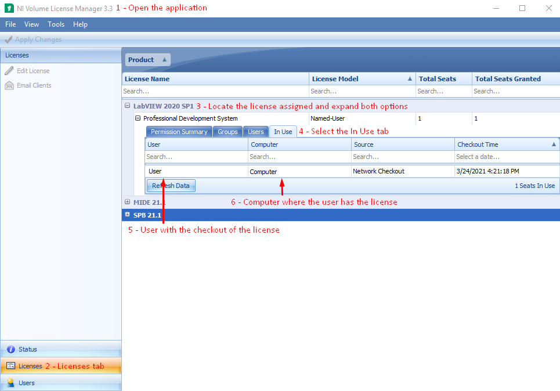Sort by the License Name column header
Screen dimensions: 560x391
215,79
